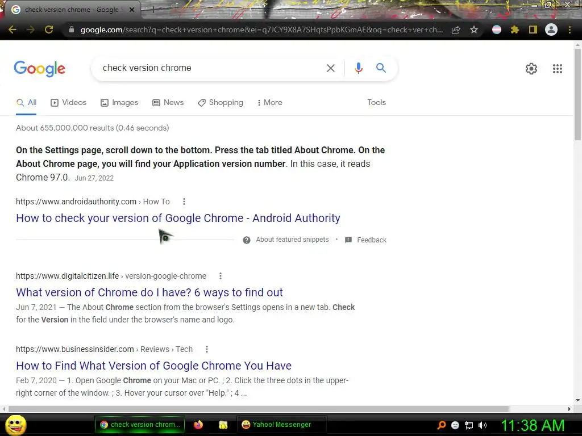Switch to Images results tab
The height and width of the screenshot is (436, 582).
[119, 103]
